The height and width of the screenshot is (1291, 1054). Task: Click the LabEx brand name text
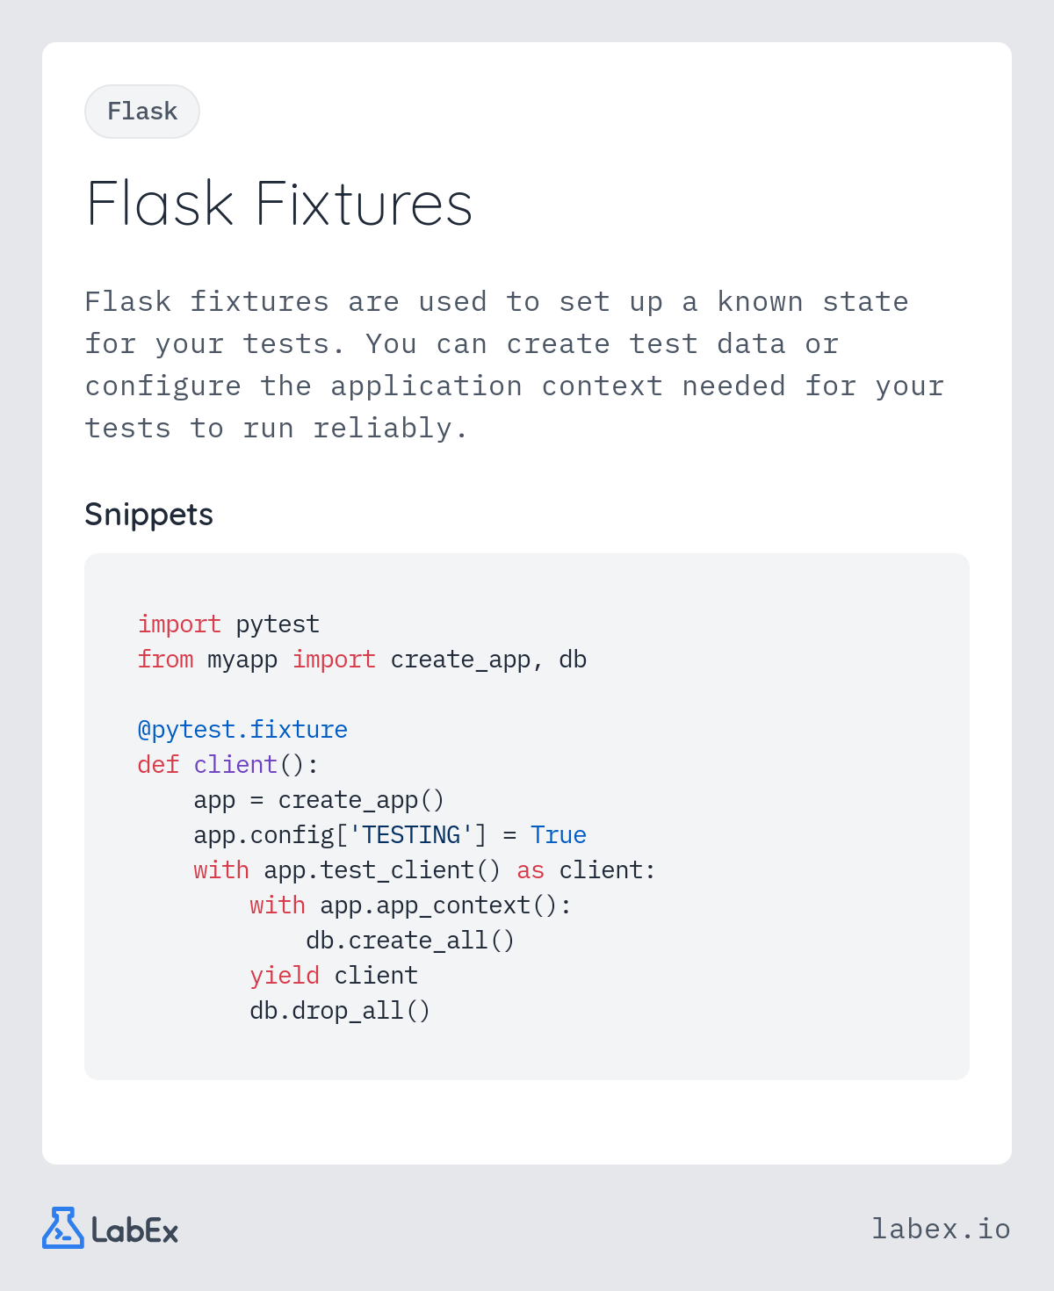[134, 1230]
